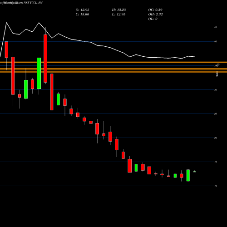This screenshot has height=227, width=227.
Task: Select the high value H: 13.25
Action: pyautogui.click(x=119, y=10)
